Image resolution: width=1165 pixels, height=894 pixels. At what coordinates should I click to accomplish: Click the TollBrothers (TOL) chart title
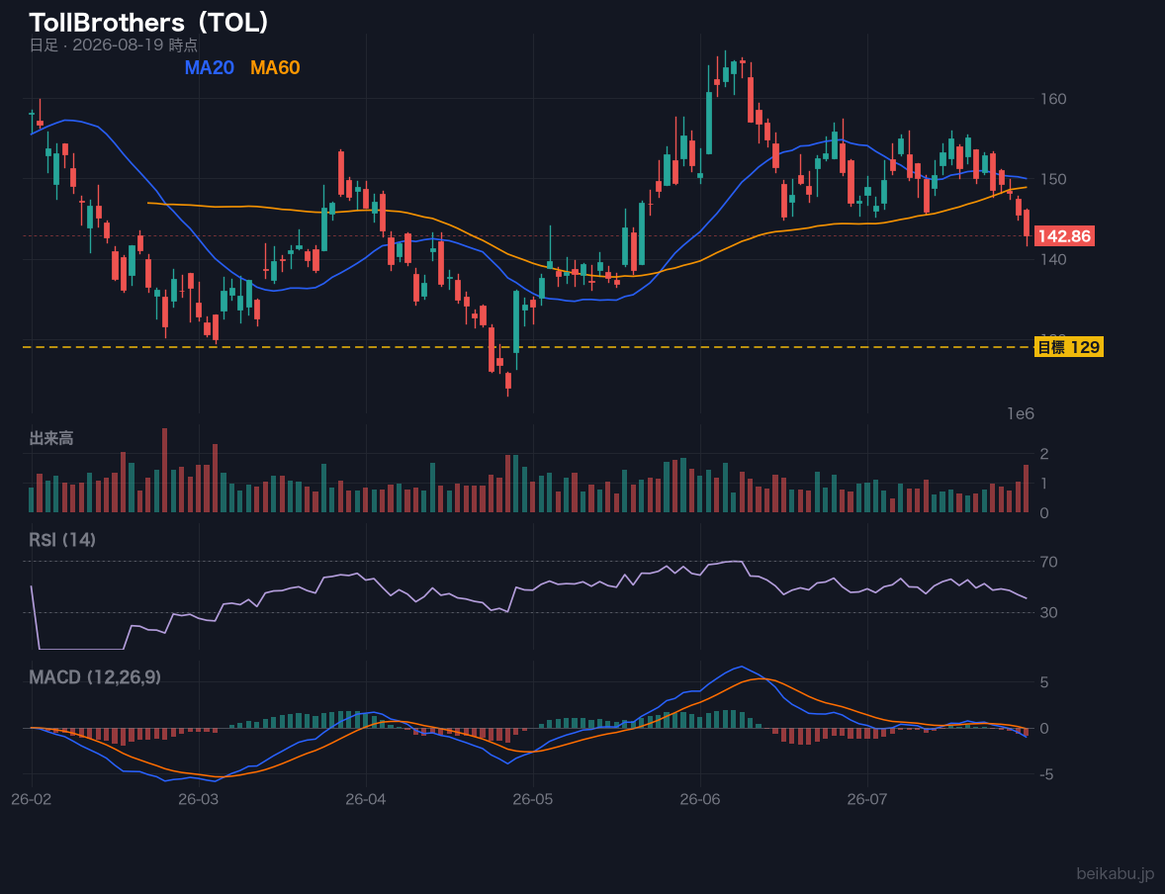[148, 23]
